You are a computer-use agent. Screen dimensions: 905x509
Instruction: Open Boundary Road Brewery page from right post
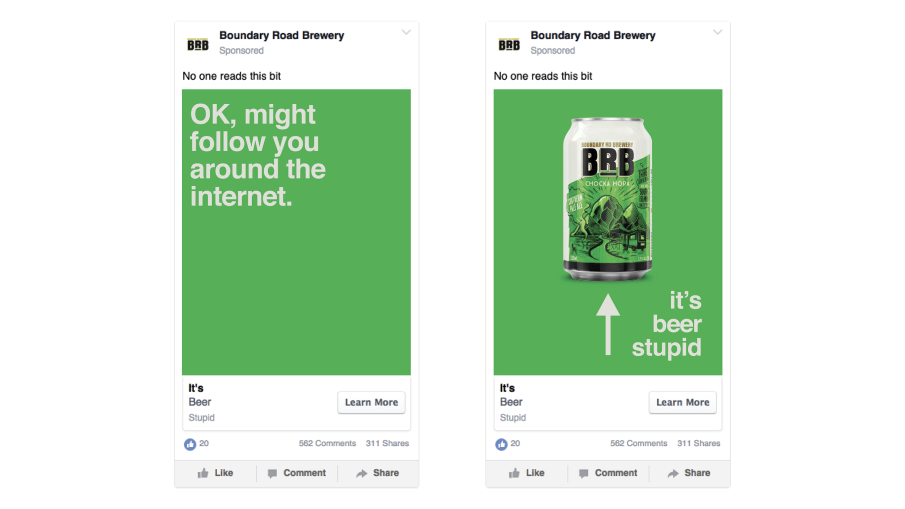click(592, 36)
